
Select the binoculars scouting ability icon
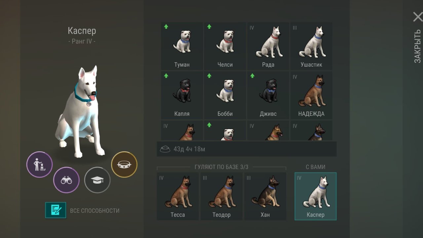pos(66,180)
